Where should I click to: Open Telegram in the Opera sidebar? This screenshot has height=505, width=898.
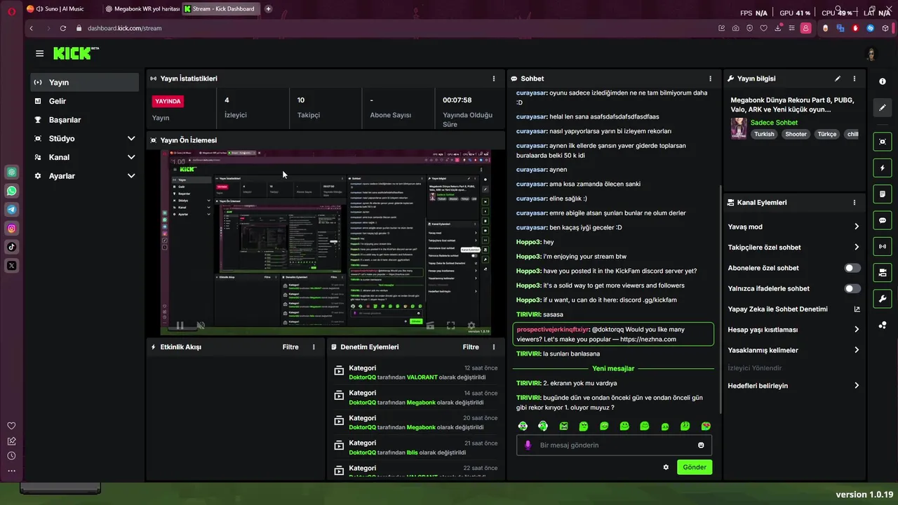(x=12, y=210)
